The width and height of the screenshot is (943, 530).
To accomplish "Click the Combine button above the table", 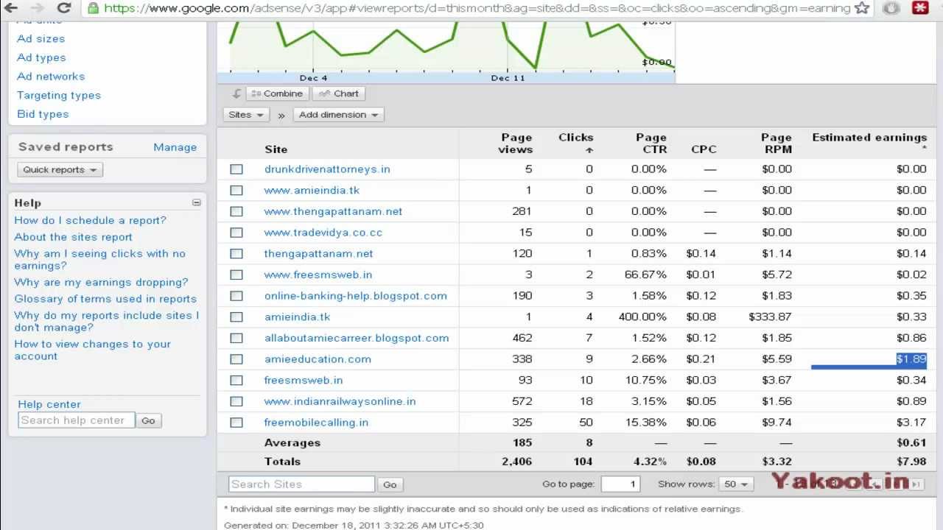I will click(x=276, y=93).
